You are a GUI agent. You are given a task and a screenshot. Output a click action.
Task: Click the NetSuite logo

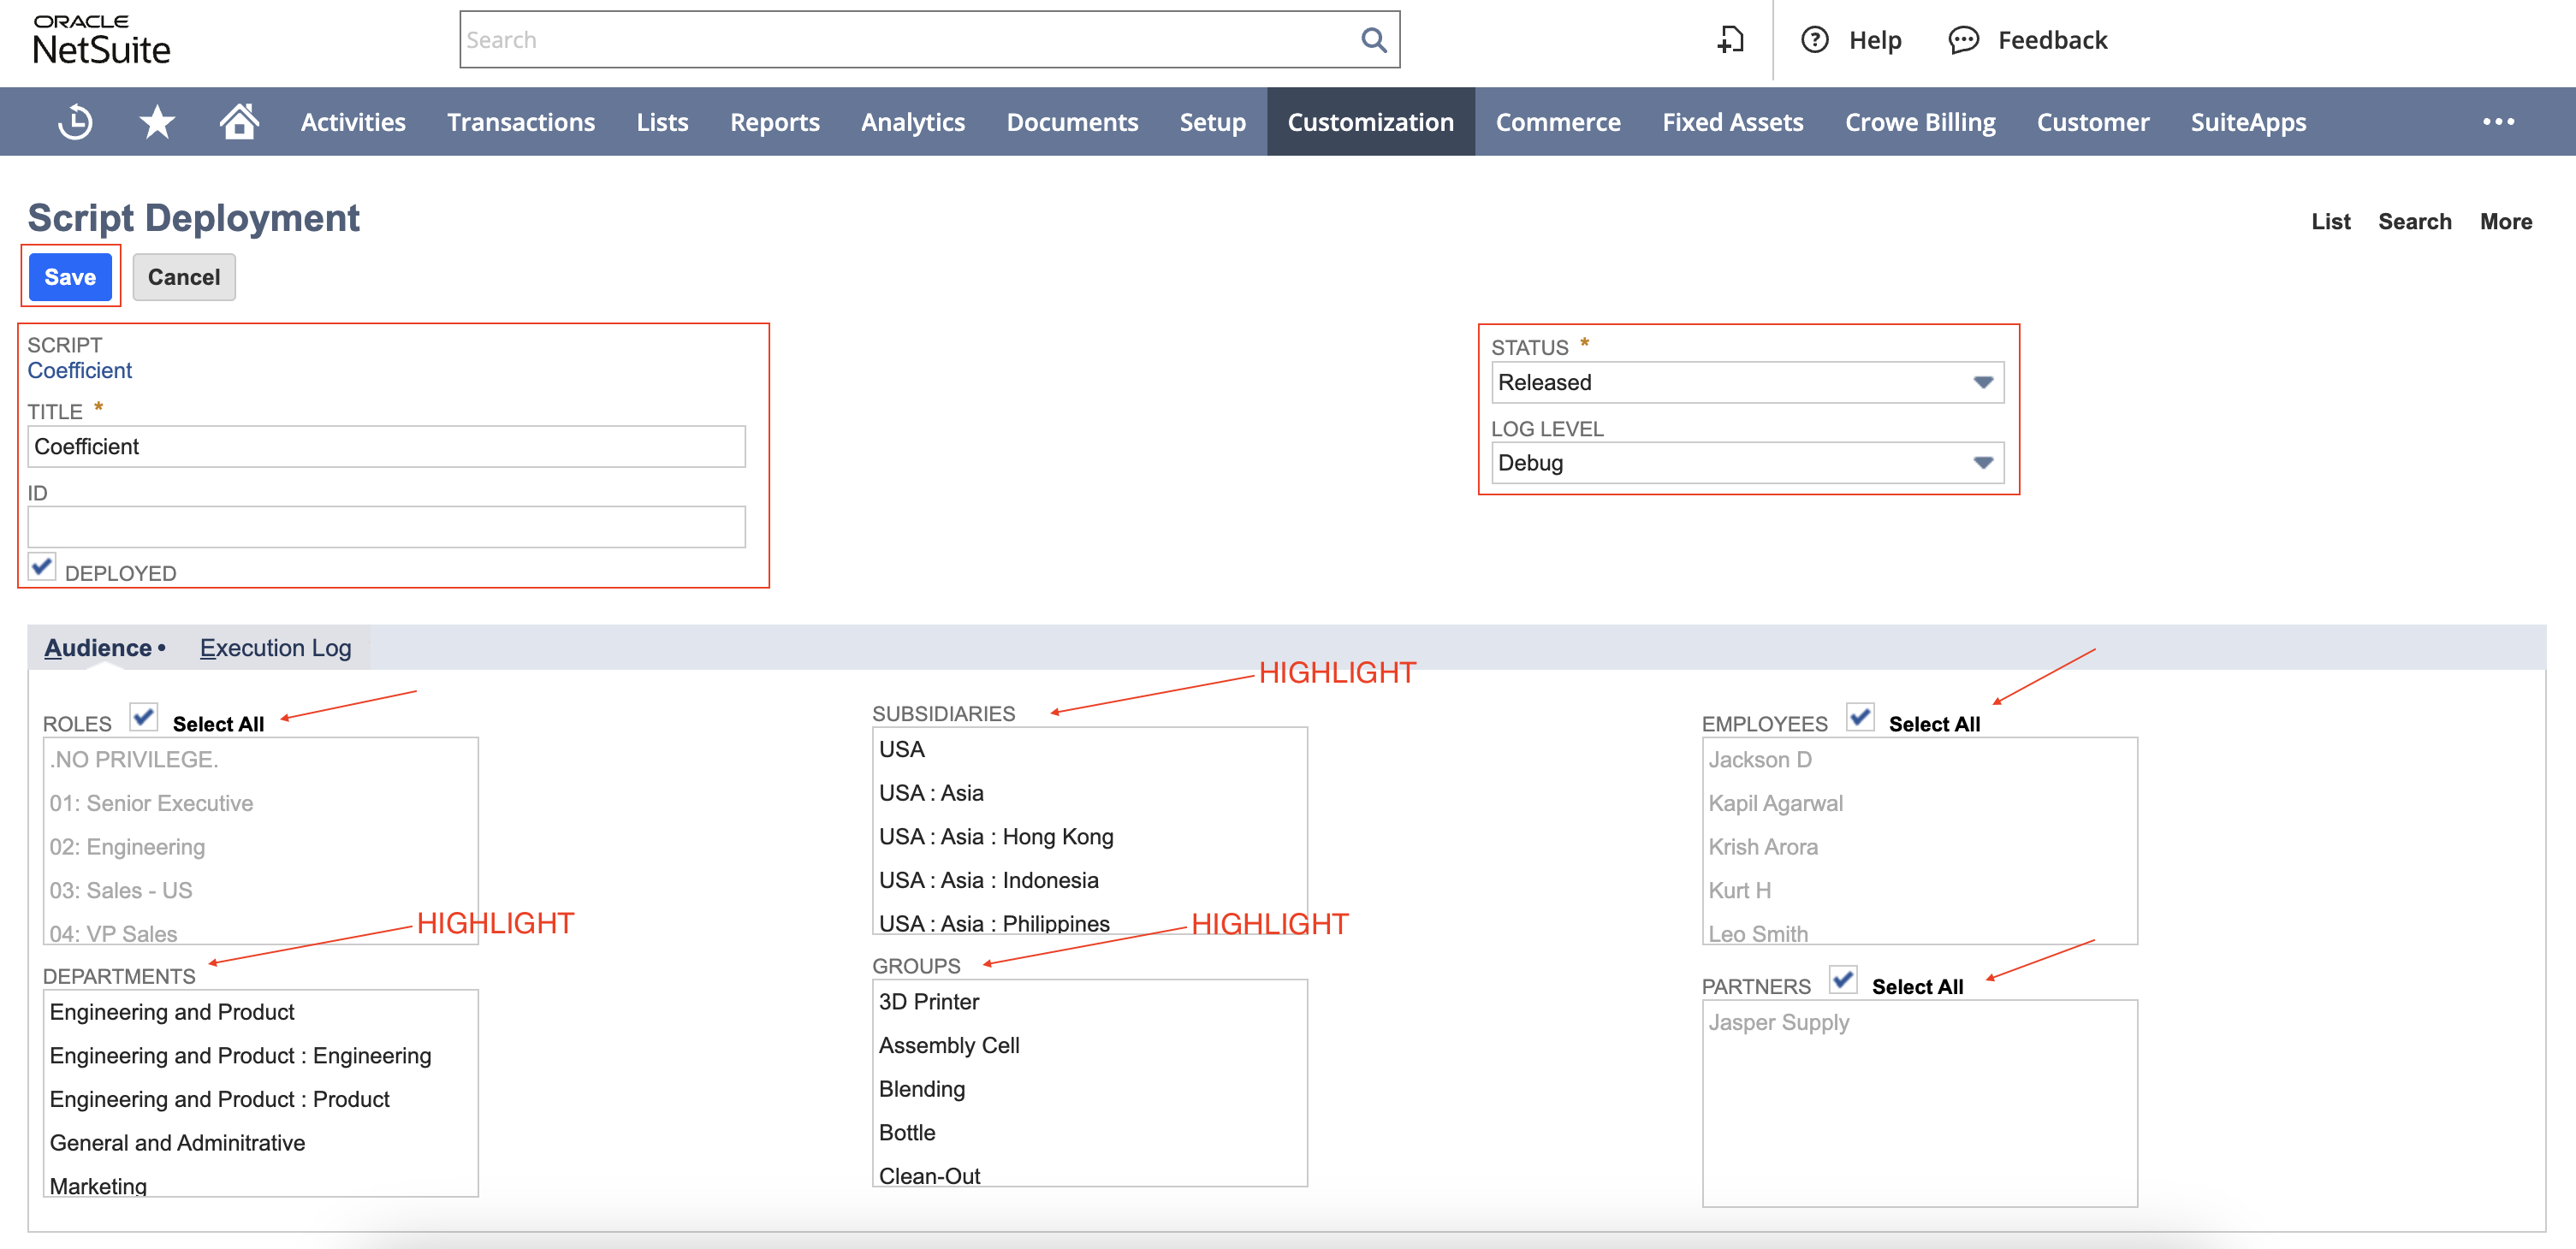(x=101, y=40)
